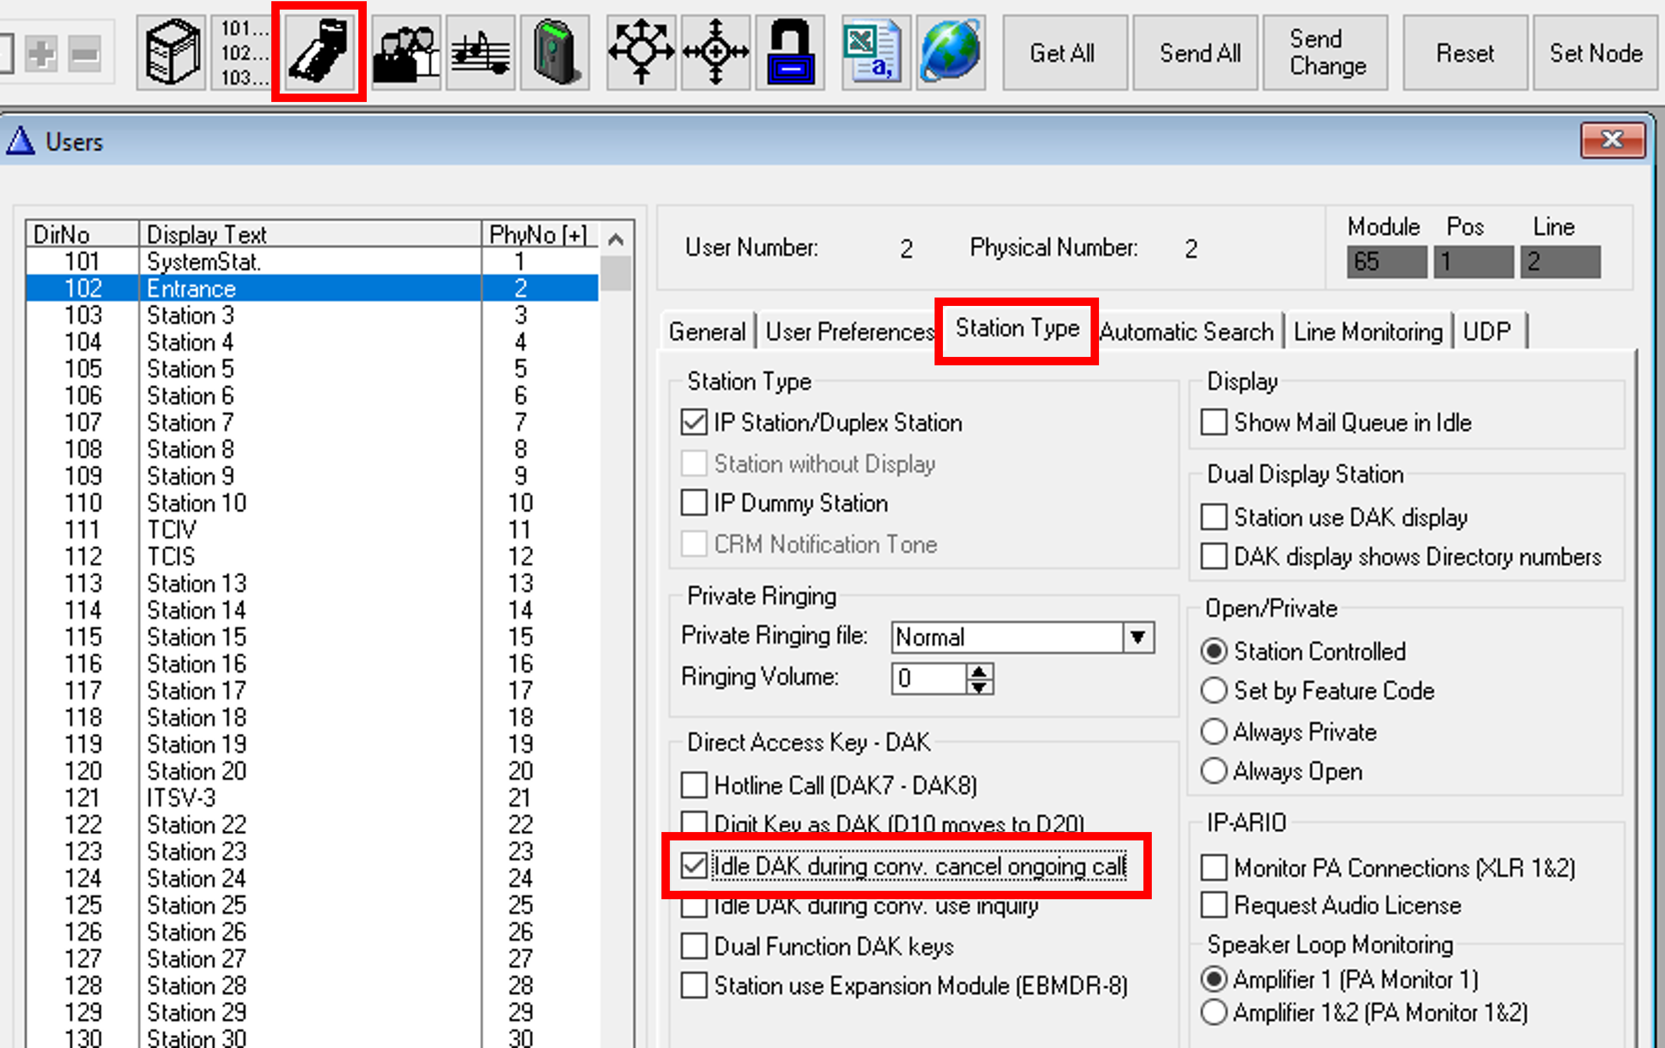
Task: Check Show Mail Queue in Idle
Action: [x=1214, y=422]
